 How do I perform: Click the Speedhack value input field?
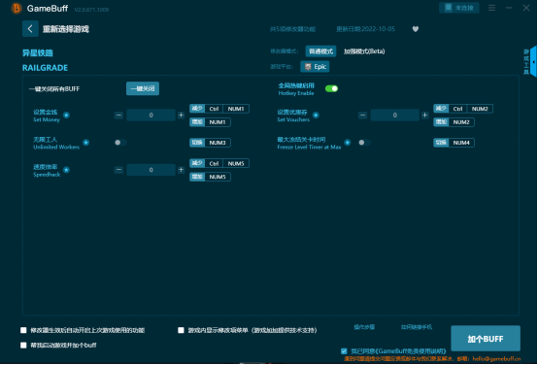point(151,170)
